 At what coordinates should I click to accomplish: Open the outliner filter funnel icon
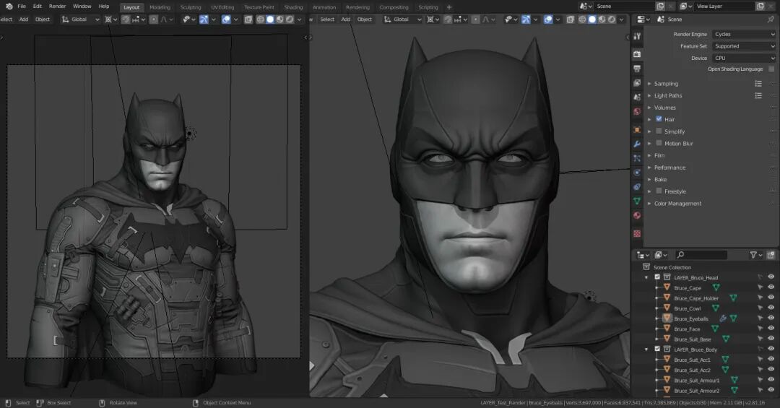(753, 255)
